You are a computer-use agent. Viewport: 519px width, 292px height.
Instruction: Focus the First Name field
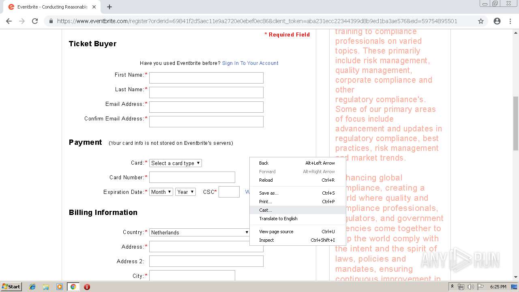click(x=206, y=78)
